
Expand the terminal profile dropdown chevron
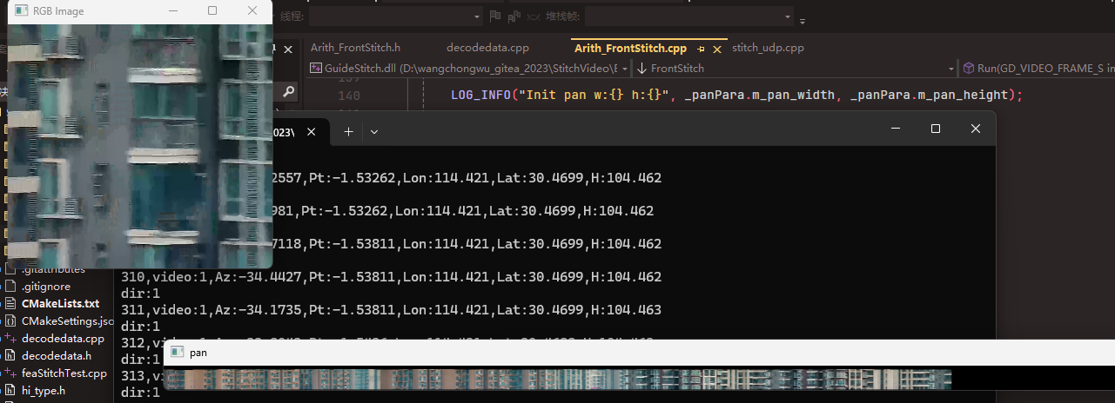click(374, 132)
